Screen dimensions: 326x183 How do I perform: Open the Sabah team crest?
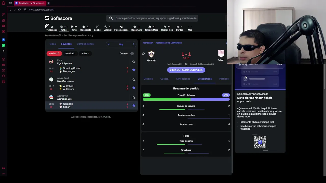click(221, 54)
